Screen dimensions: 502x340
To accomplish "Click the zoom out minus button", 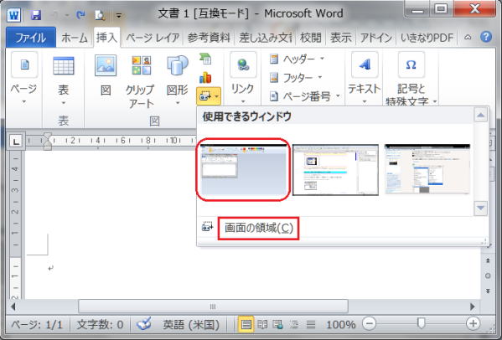I will [x=369, y=324].
